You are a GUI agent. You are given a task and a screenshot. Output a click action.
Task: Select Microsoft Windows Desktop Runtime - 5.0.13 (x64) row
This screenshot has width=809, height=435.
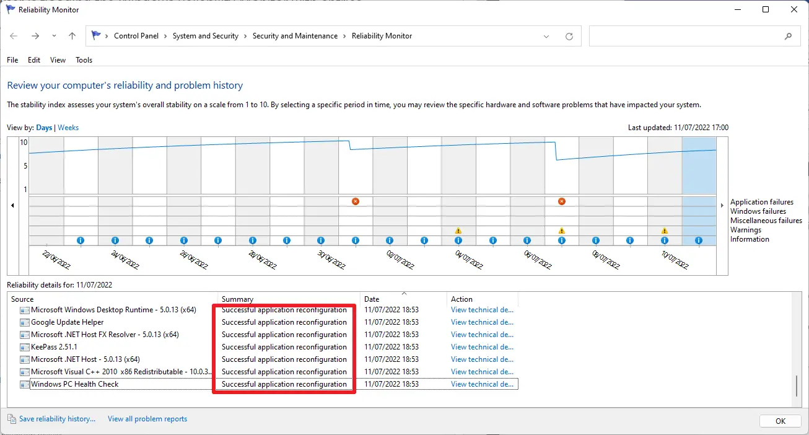tap(269, 310)
